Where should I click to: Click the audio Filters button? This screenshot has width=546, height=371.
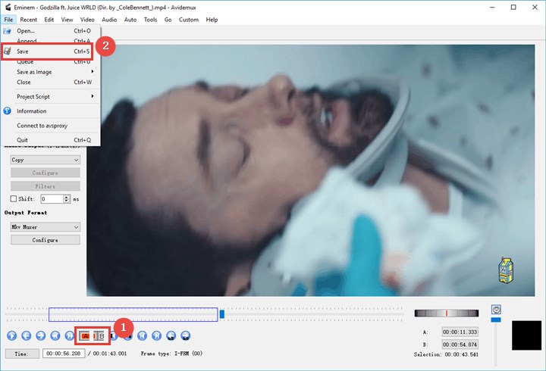click(45, 186)
